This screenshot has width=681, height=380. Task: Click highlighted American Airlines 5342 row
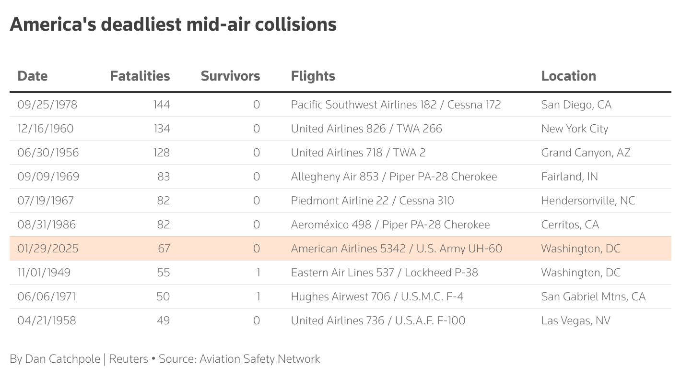(x=396, y=249)
